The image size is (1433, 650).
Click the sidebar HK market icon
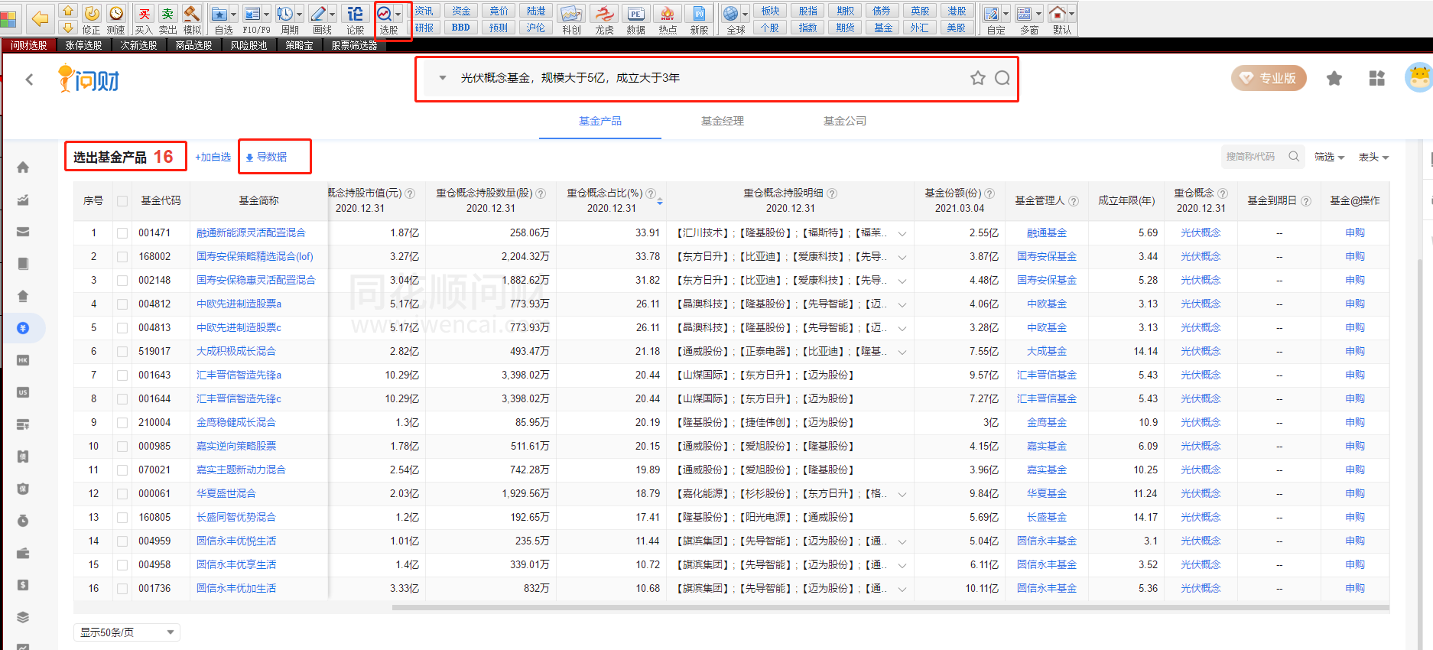(x=23, y=360)
